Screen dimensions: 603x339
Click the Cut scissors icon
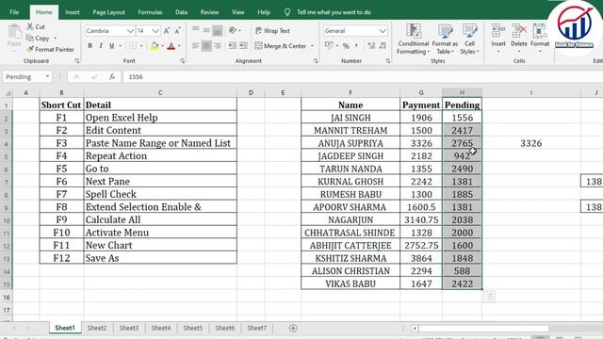pos(30,26)
